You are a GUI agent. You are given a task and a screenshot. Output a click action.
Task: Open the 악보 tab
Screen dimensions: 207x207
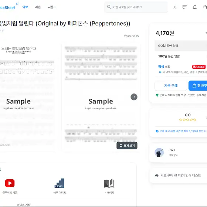[25, 7]
